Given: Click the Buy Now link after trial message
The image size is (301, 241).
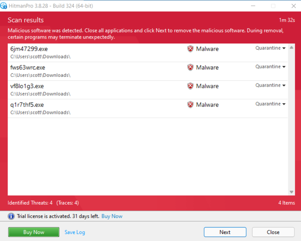Looking at the screenshot, I should pos(112,216).
